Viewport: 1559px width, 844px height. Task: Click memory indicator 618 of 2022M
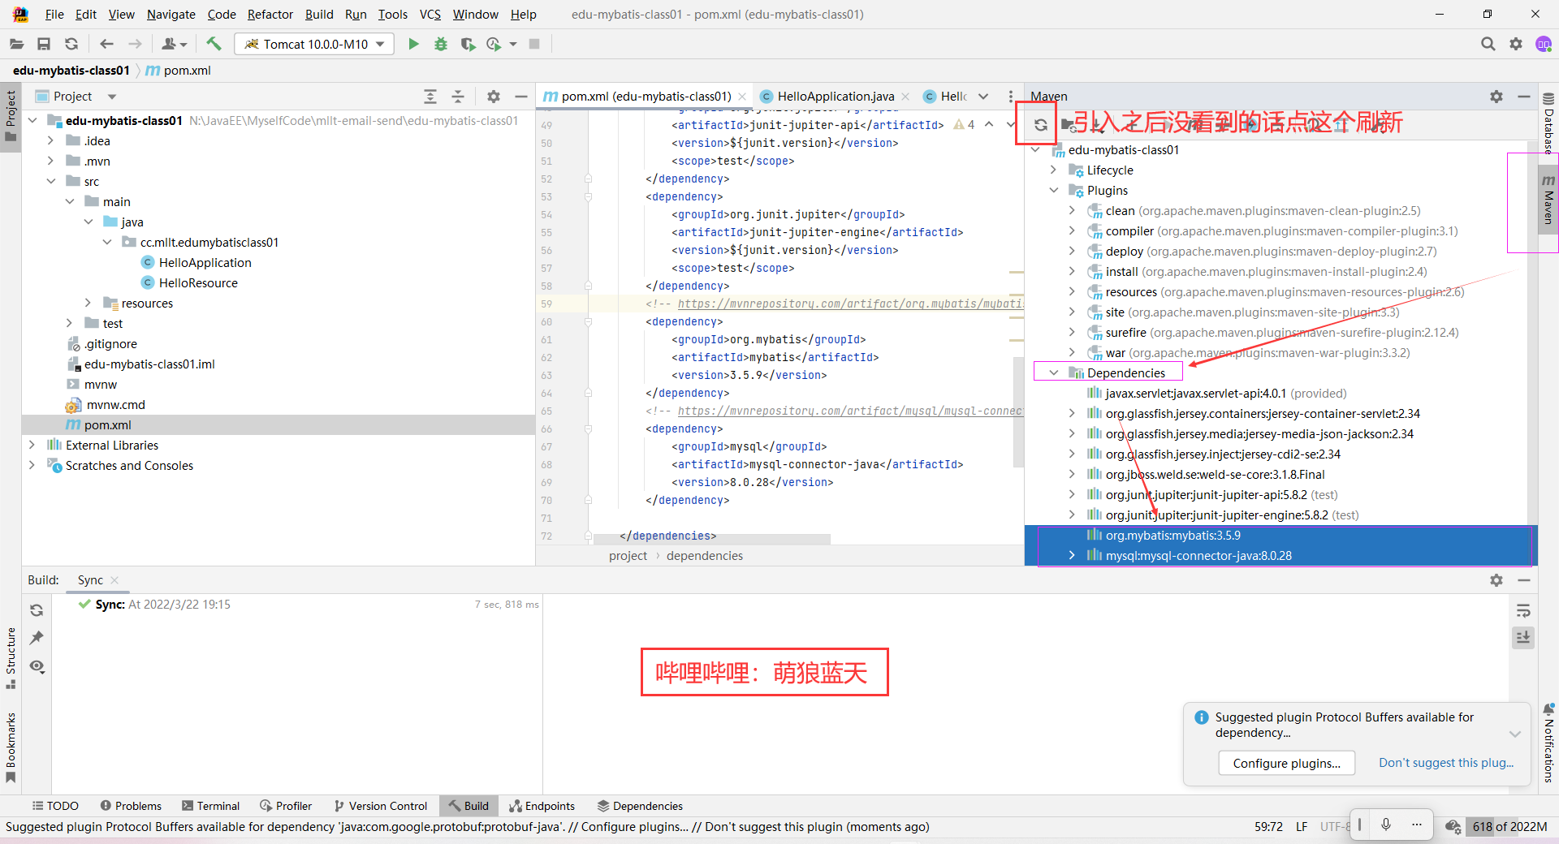1509,826
